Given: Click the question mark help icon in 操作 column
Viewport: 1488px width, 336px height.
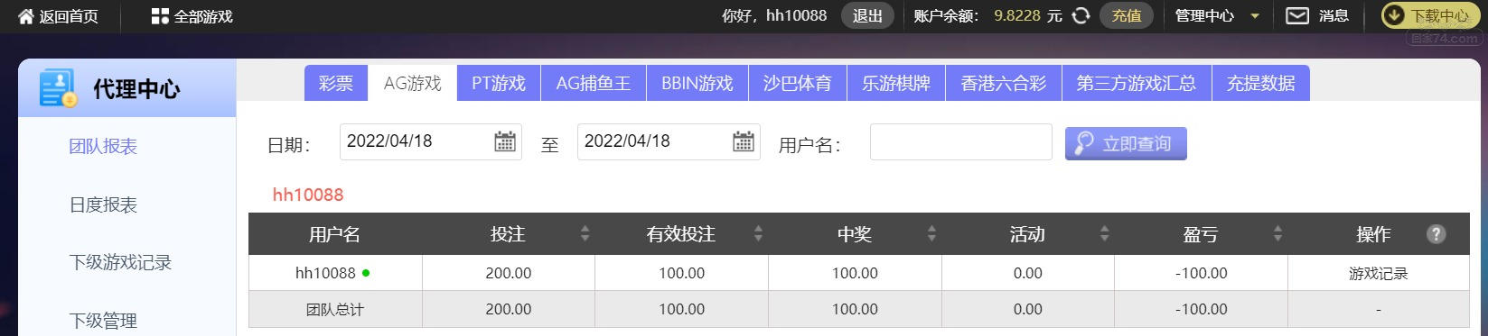Looking at the screenshot, I should pyautogui.click(x=1436, y=234).
